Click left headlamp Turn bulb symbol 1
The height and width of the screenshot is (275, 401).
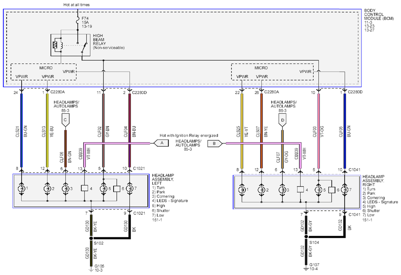[x=22, y=188]
